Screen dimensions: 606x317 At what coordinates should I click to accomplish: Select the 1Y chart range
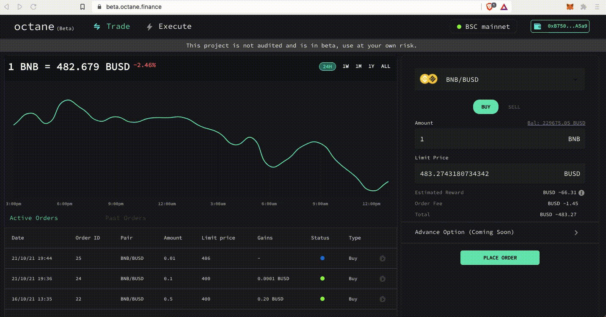[x=371, y=66]
